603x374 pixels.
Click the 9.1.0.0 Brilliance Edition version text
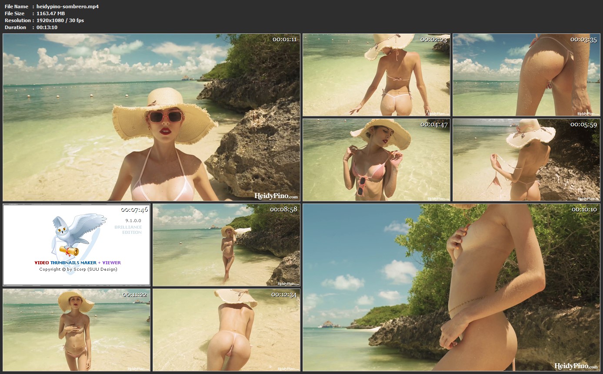click(x=128, y=226)
